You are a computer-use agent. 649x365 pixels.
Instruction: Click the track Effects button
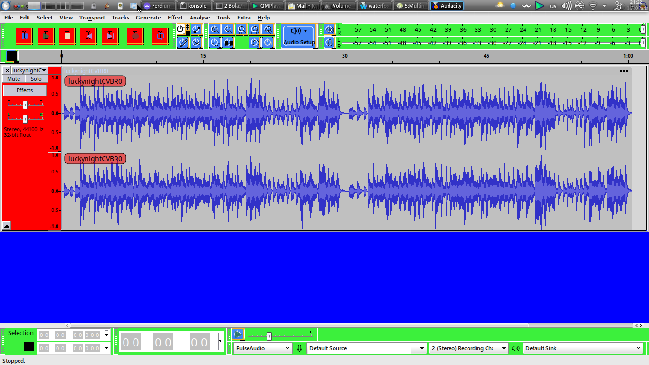pos(25,90)
